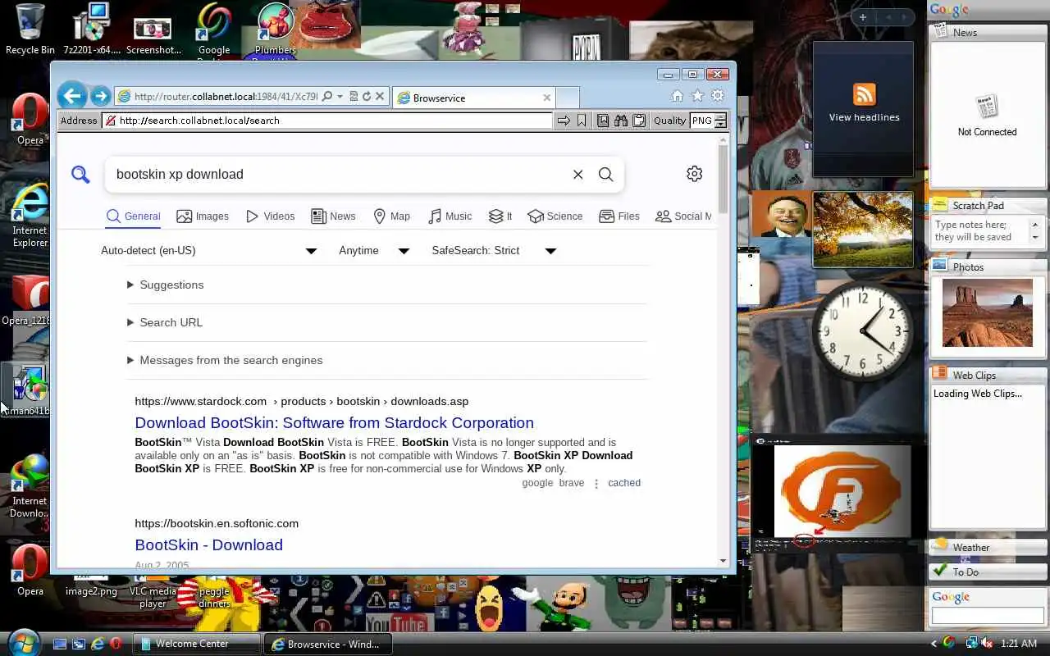This screenshot has width=1050, height=656.
Task: Open Recycle Bin desktop icon
Action: coord(30,29)
